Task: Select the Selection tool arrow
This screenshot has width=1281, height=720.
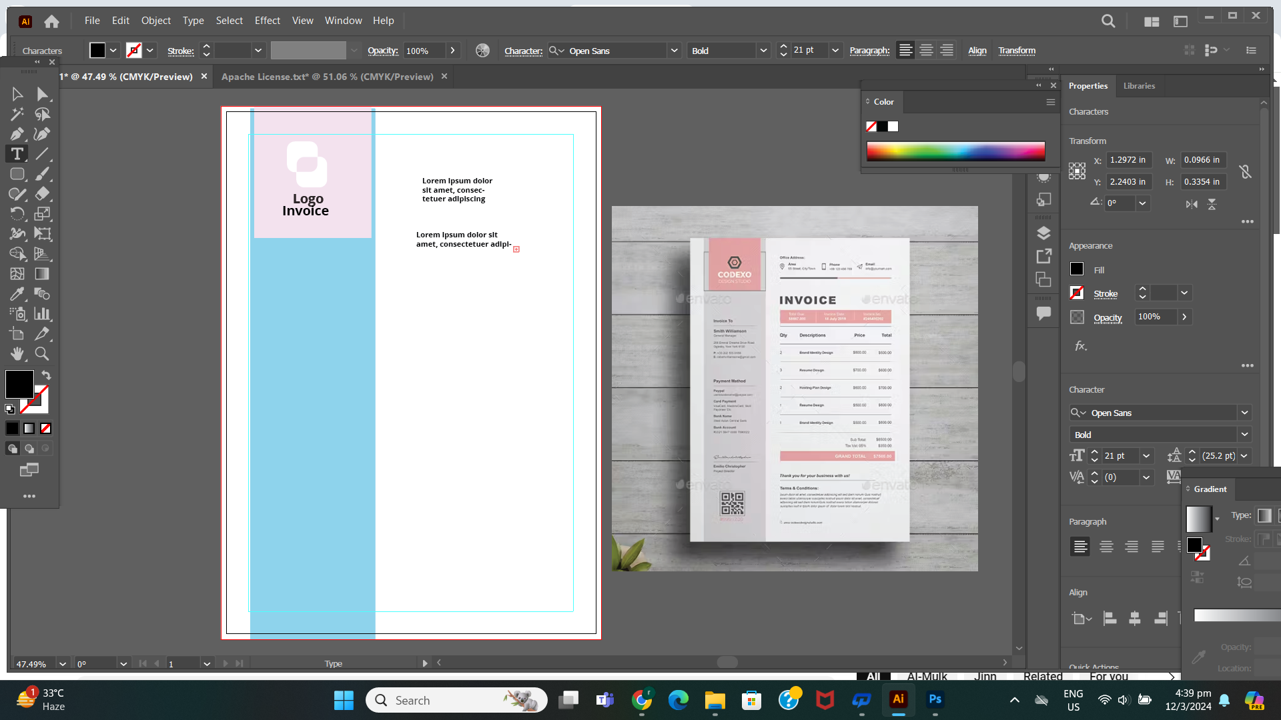Action: pyautogui.click(x=17, y=94)
